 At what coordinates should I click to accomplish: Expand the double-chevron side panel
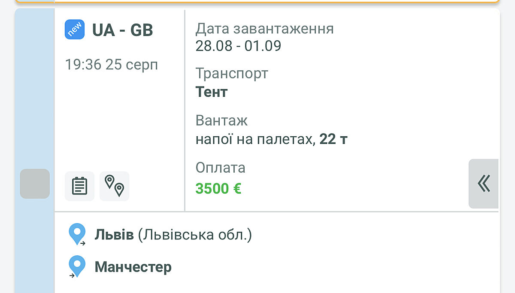[x=484, y=183]
